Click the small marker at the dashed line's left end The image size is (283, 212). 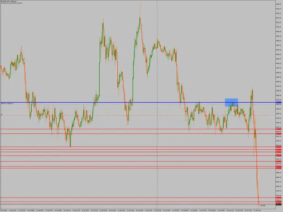pyautogui.click(x=2, y=115)
